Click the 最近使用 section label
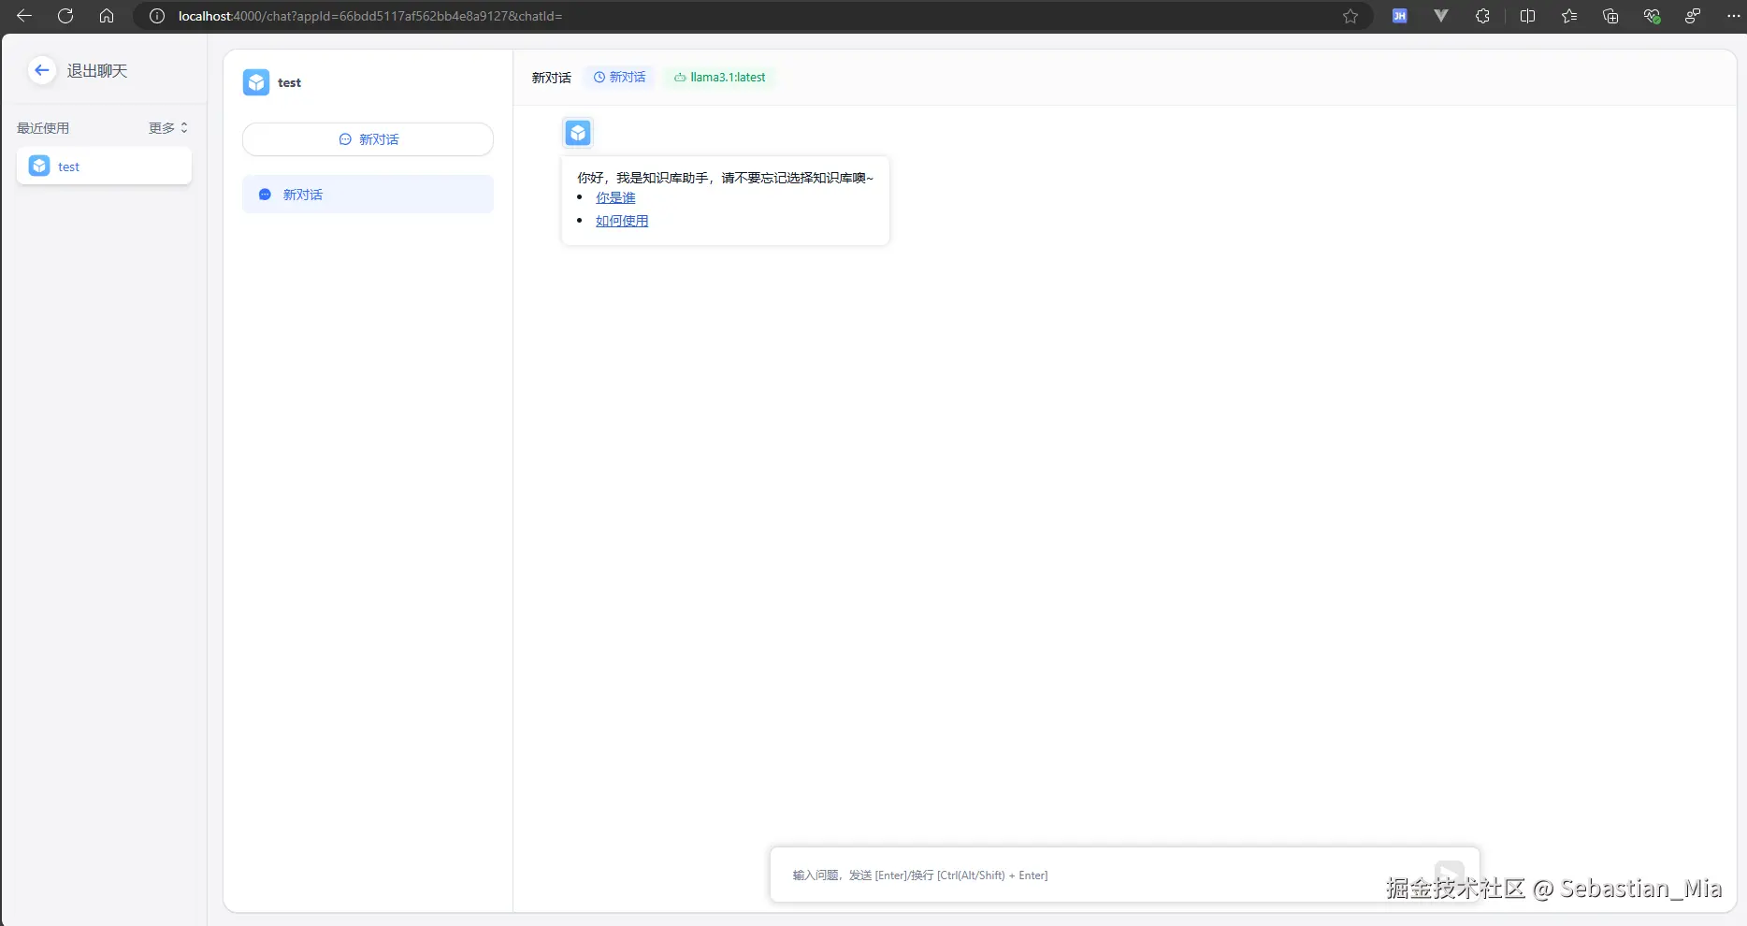Viewport: 1747px width, 926px height. 43,128
